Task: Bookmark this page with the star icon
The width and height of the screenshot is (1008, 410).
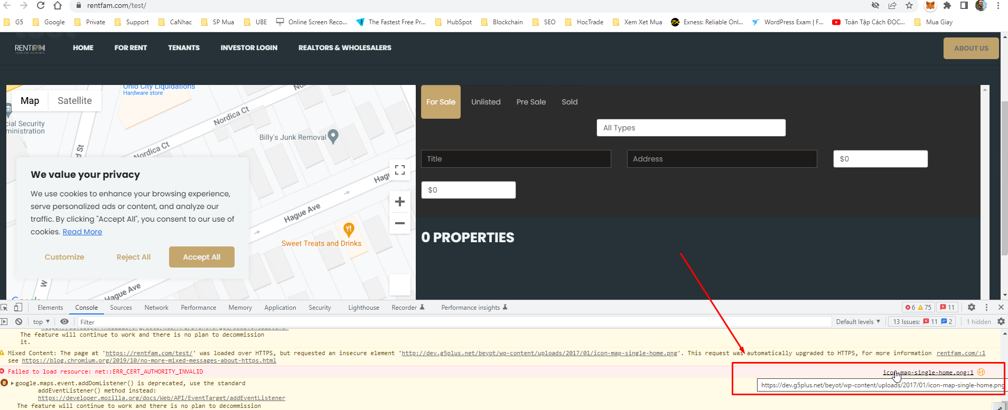Action: (x=909, y=5)
